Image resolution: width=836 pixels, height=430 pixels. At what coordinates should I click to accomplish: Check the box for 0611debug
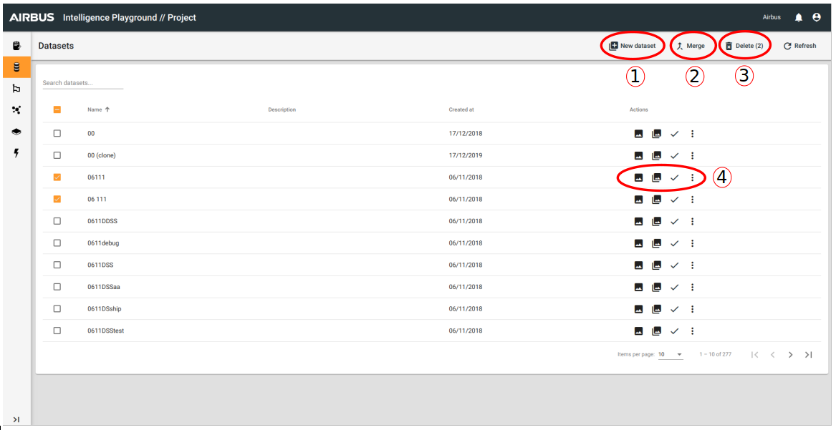click(57, 243)
